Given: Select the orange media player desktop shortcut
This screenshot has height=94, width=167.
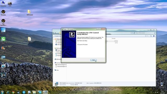Looking at the screenshot, I should 3,49.
